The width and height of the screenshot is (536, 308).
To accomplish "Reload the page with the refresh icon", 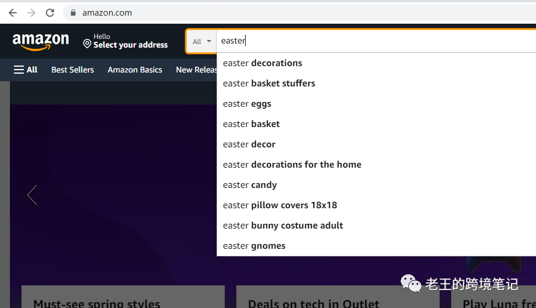I will coord(50,13).
